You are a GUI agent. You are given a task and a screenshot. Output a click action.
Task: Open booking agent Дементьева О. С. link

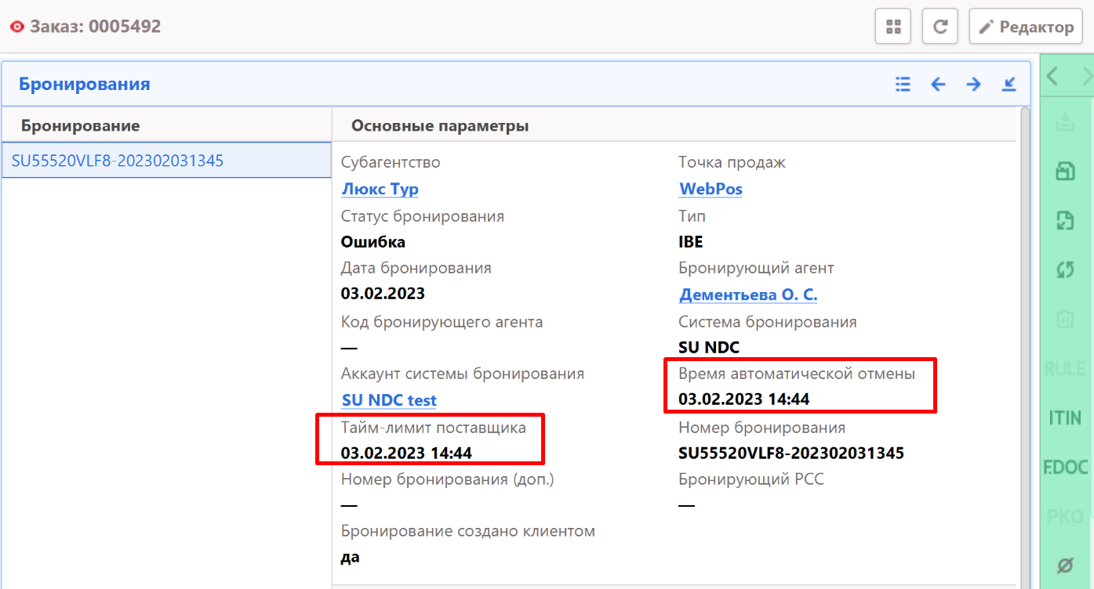pos(748,294)
